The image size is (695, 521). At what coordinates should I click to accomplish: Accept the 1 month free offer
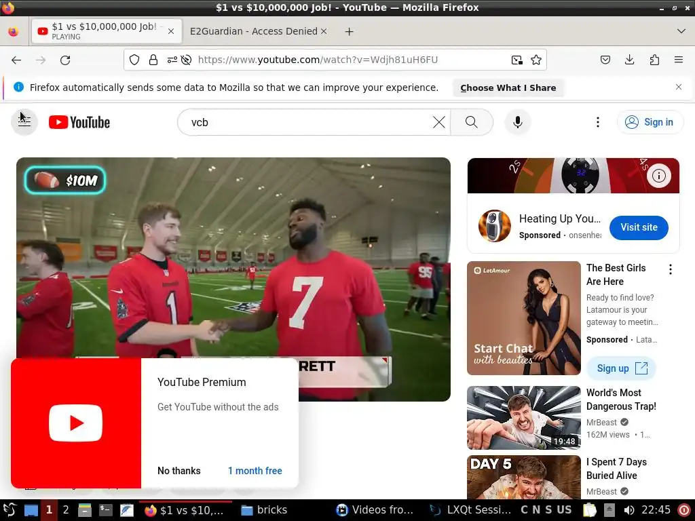click(255, 471)
